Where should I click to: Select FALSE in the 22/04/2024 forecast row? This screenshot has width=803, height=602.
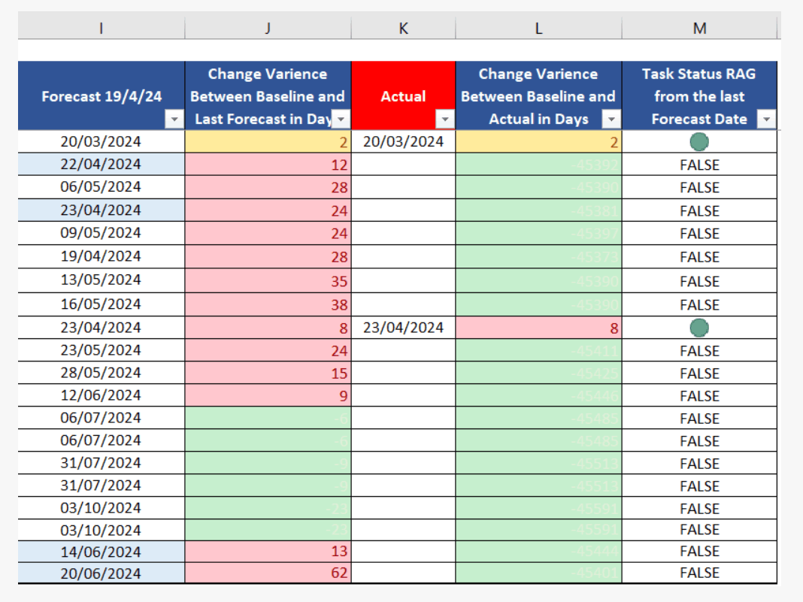[x=699, y=165]
